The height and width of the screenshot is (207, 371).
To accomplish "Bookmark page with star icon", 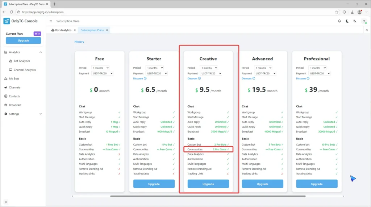I will (x=337, y=12).
